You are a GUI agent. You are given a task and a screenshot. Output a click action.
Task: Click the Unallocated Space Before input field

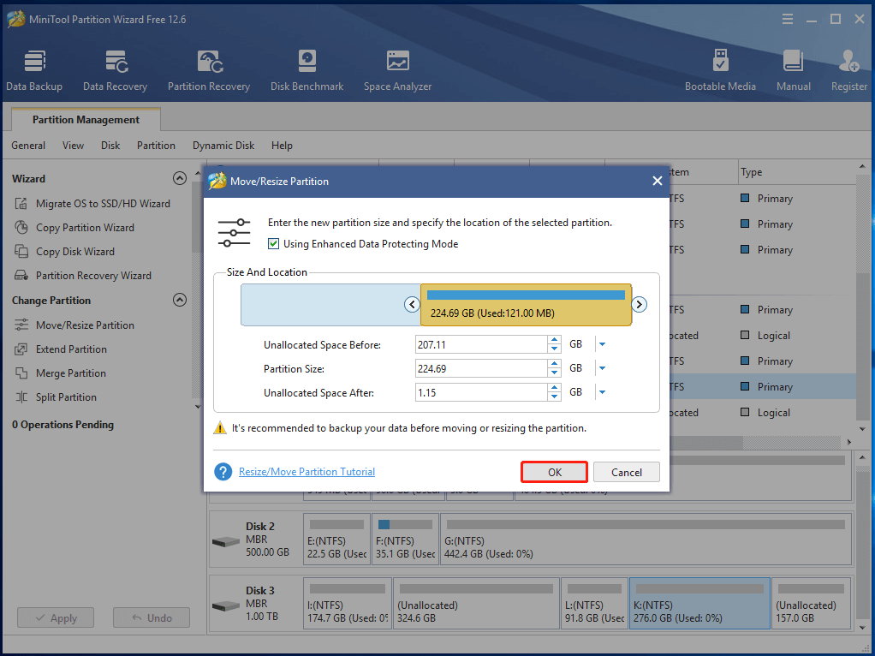click(x=481, y=344)
